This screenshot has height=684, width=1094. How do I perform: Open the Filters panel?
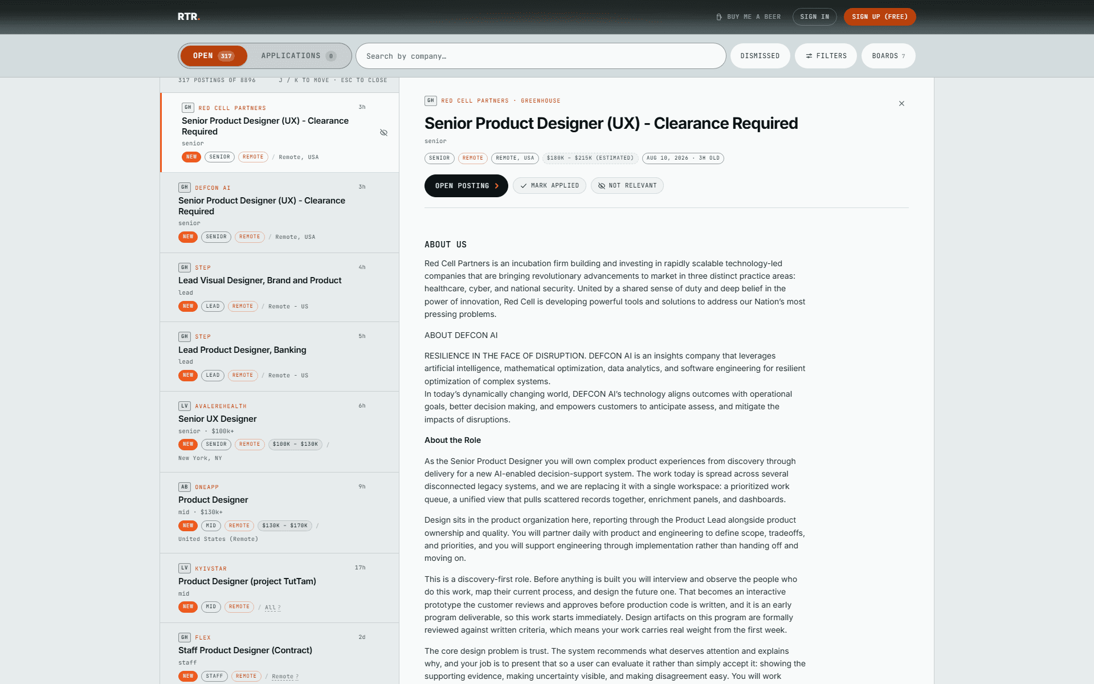click(826, 56)
